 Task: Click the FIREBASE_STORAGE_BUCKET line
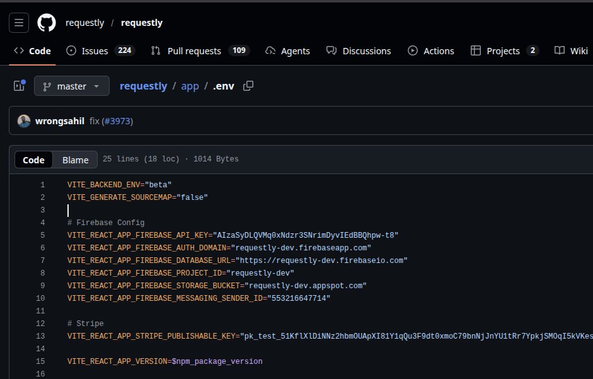[217, 286]
